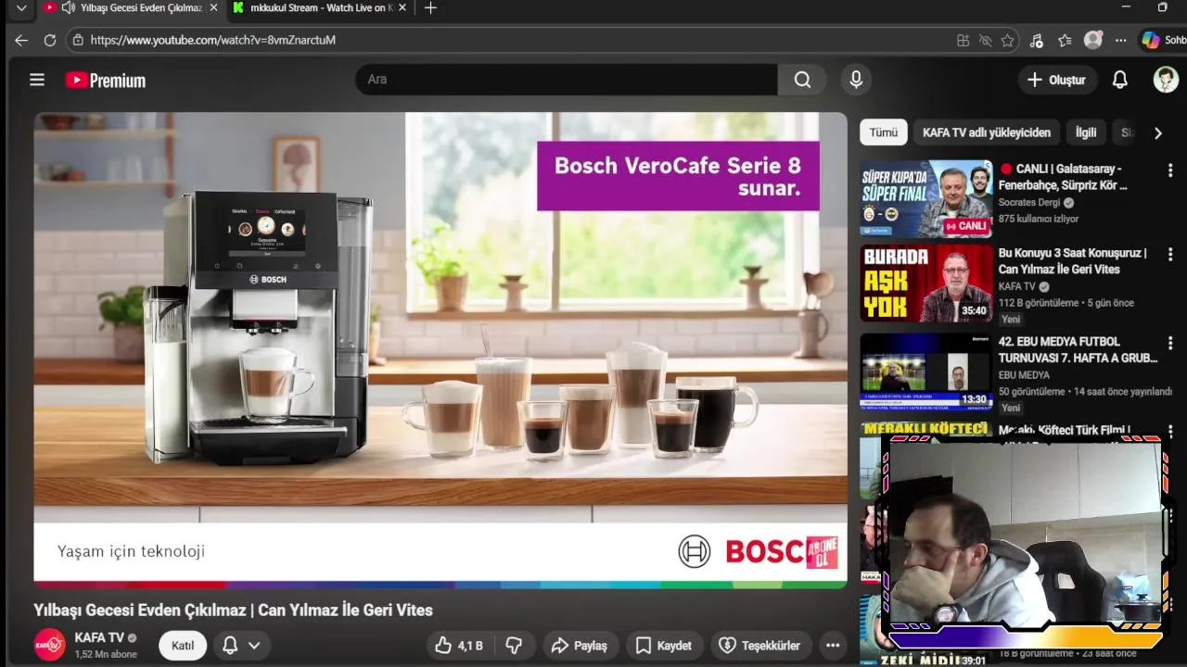The height and width of the screenshot is (667, 1187).
Task: Reload the page with refresh icon
Action: click(50, 41)
